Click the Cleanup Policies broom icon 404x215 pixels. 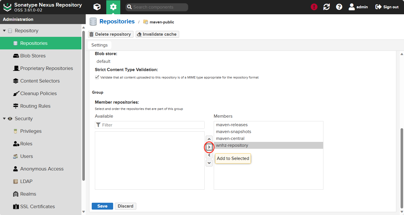pos(16,93)
